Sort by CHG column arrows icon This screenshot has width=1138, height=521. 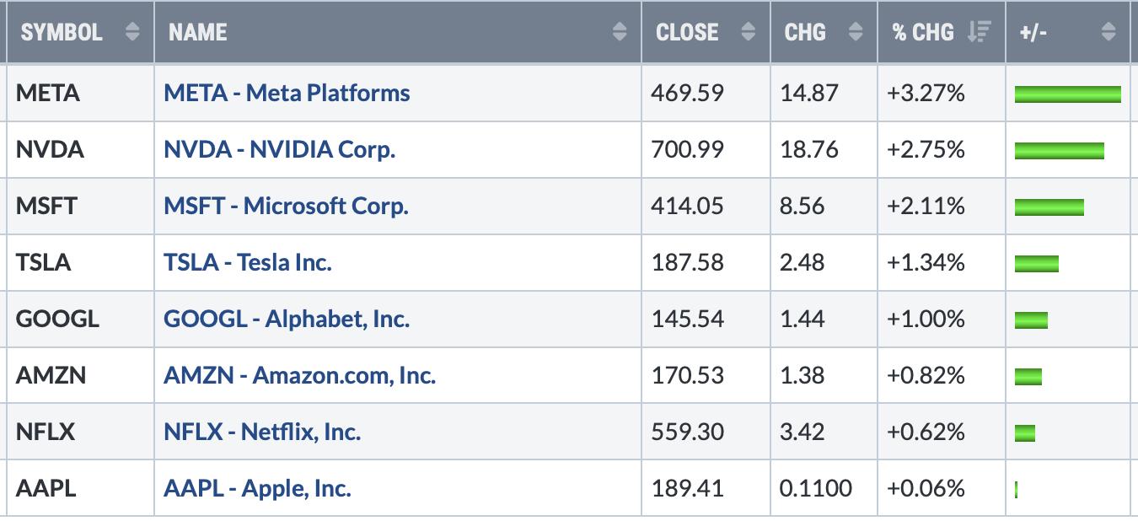[x=856, y=32]
